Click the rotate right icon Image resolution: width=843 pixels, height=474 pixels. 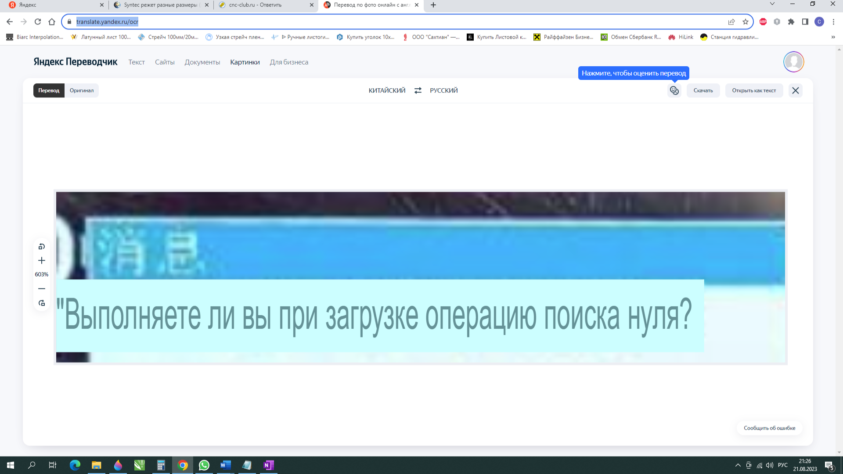coord(42,303)
